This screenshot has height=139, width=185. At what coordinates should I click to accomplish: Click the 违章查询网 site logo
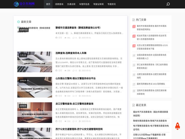pyautogui.click(x=24, y=4)
